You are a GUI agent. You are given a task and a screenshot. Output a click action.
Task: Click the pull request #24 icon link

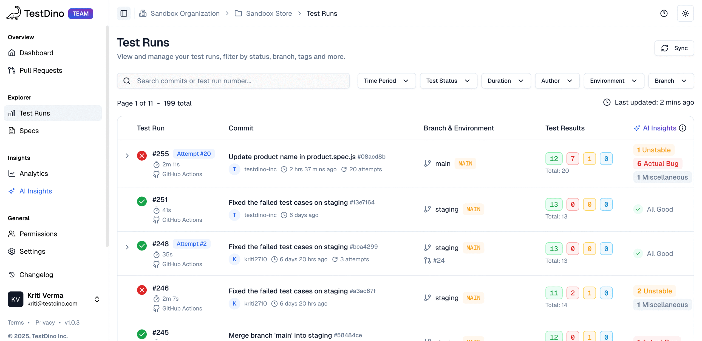[x=434, y=260]
